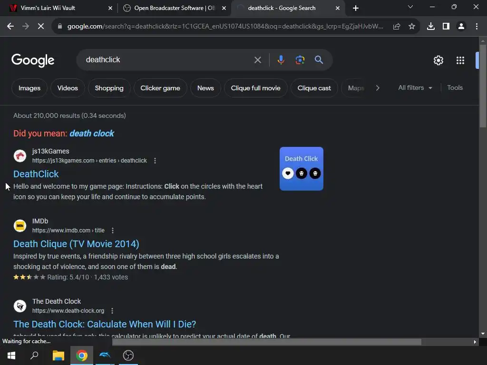Close the Vimm's Lair tab
The image size is (487, 365).
click(110, 9)
